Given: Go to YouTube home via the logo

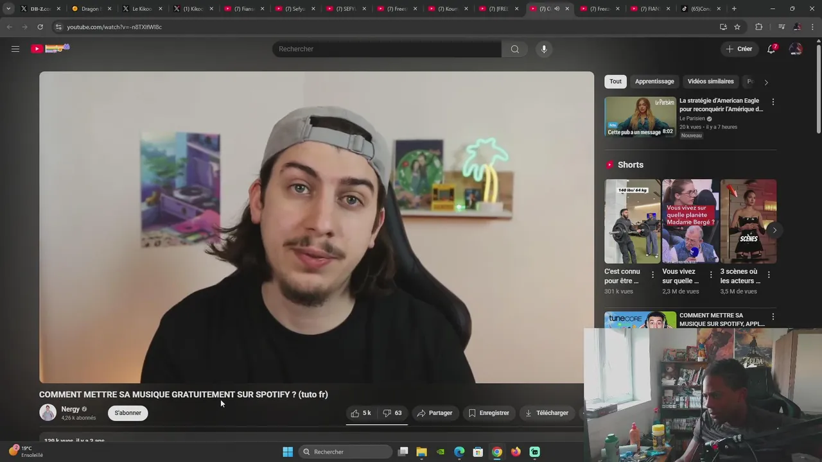Looking at the screenshot, I should tap(50, 49).
